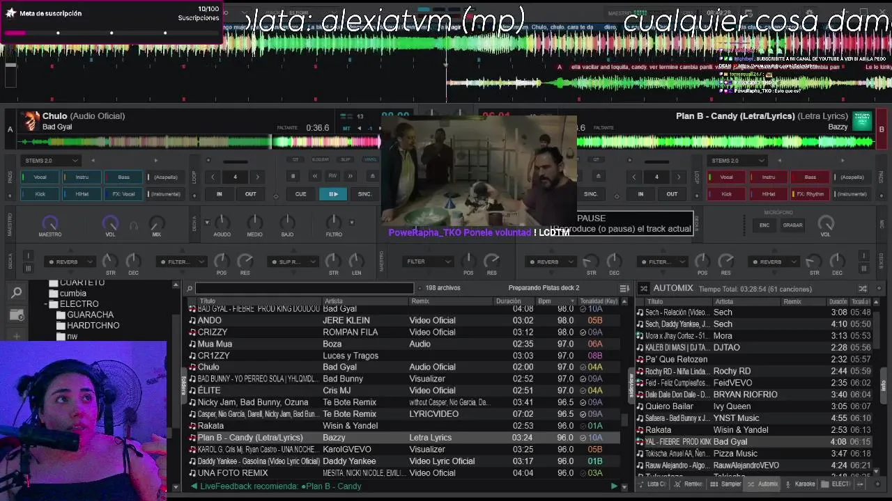Click deck B loop OUT button
The image size is (892, 501).
[x=672, y=194]
